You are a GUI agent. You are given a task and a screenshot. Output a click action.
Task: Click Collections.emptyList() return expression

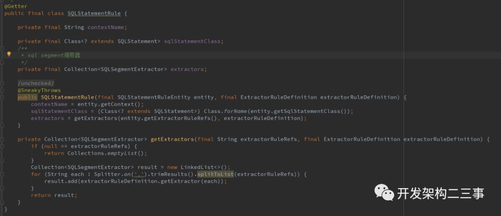point(106,153)
